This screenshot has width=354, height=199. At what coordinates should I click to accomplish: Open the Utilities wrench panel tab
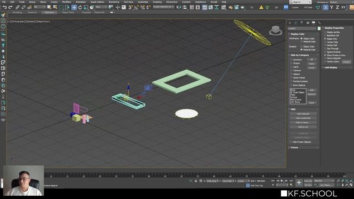tap(319, 23)
